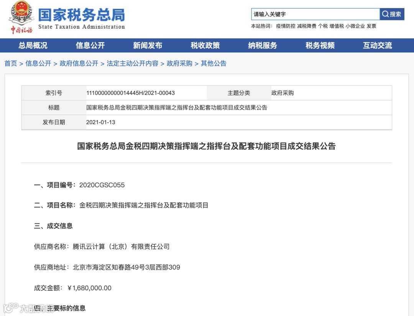Go to 首页 in breadcrumb
This screenshot has height=316, width=414.
point(11,63)
